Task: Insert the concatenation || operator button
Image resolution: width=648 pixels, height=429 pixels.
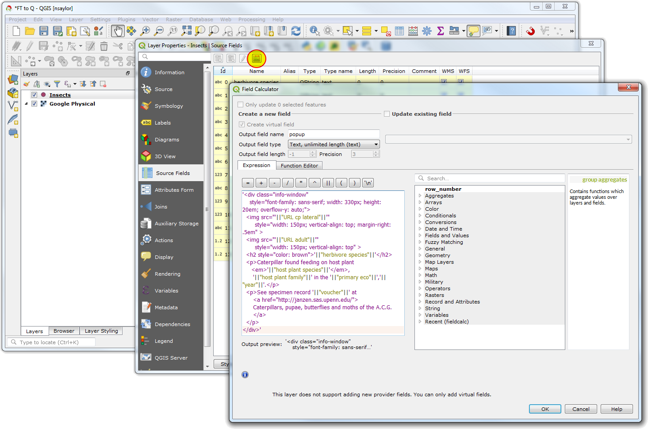Action: (x=328, y=183)
